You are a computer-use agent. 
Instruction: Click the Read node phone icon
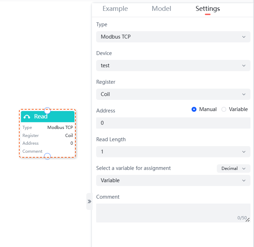pyautogui.click(x=27, y=117)
